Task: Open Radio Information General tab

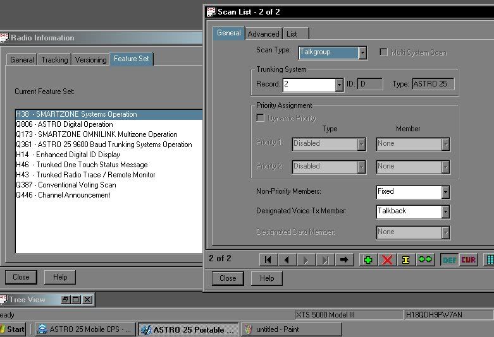Action: click(x=22, y=60)
